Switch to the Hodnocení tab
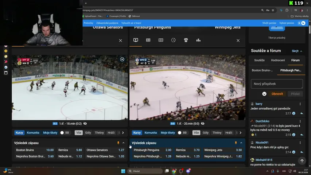The width and height of the screenshot is (311, 175). point(278,60)
